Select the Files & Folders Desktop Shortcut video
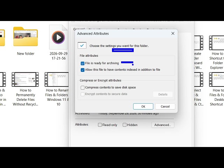Image resolution: width=224 pixels, height=168 pixels. (x=217, y=79)
